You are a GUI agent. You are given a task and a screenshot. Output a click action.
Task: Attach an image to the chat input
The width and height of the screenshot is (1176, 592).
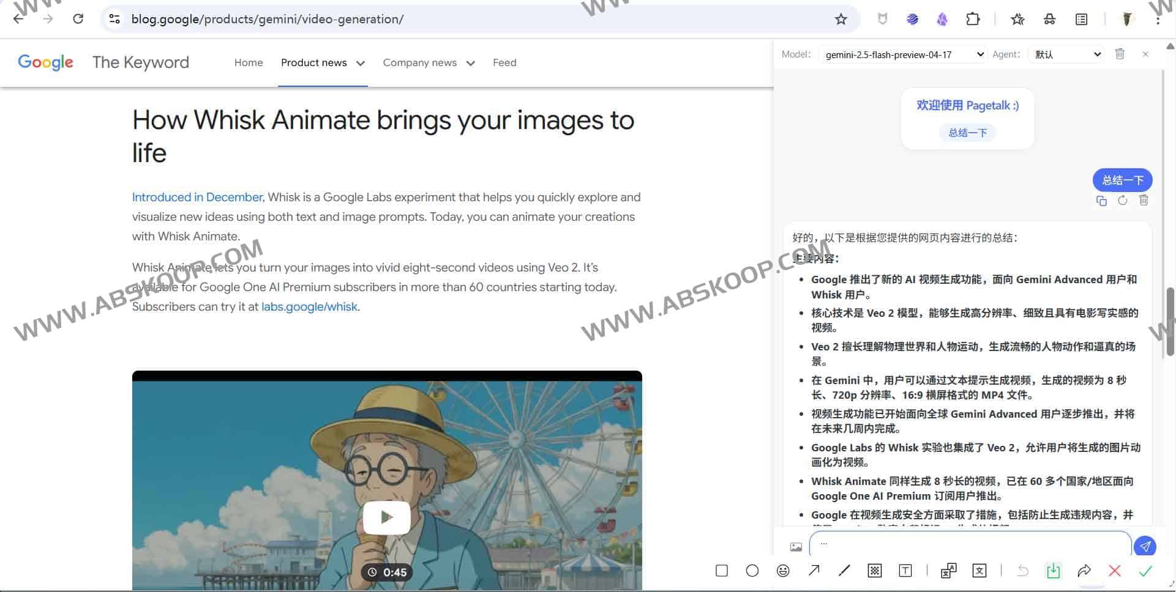tap(796, 547)
